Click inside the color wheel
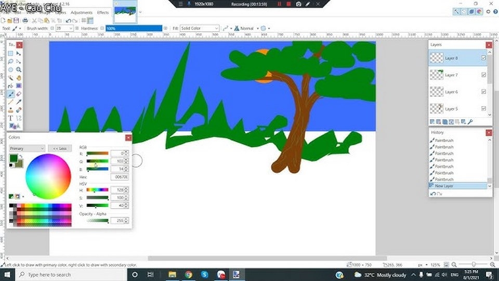This screenshot has width=499, height=281. 48,176
